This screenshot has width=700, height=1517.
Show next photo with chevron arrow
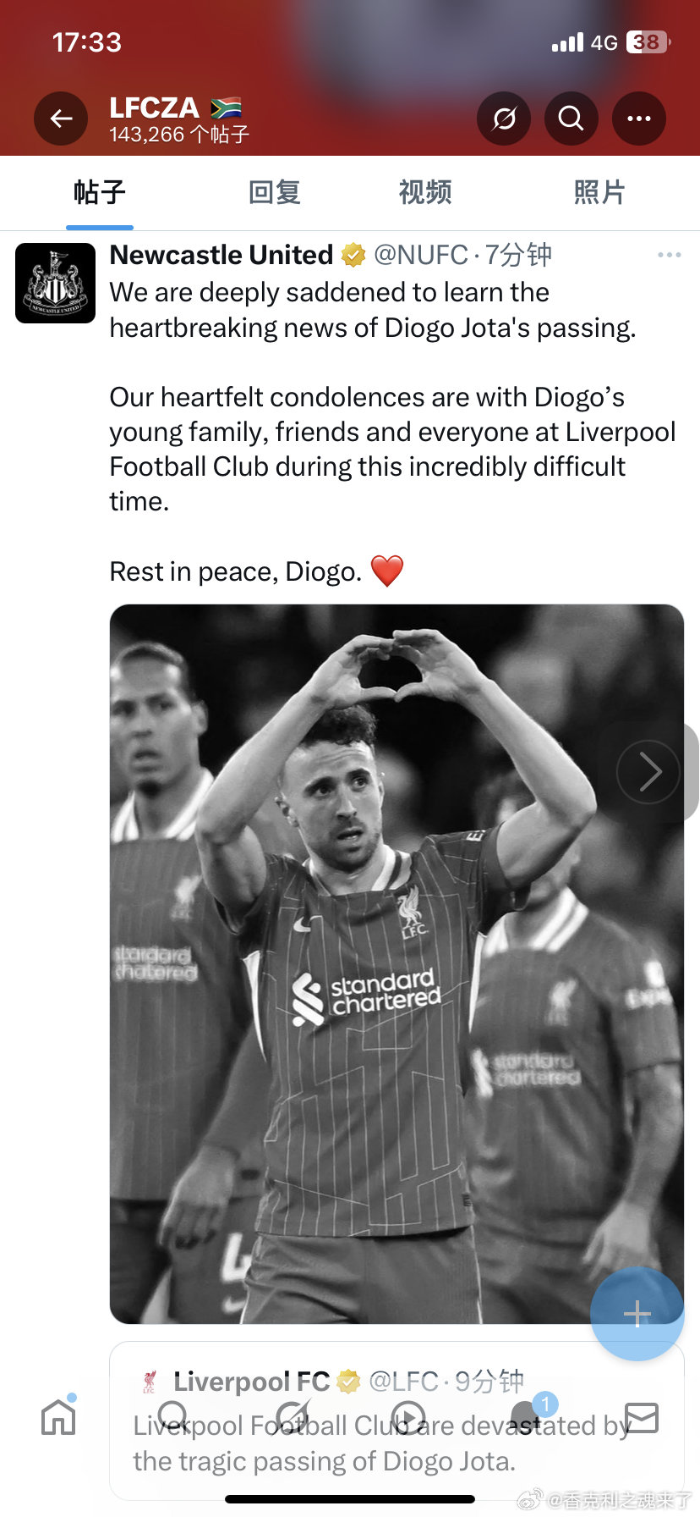[648, 771]
